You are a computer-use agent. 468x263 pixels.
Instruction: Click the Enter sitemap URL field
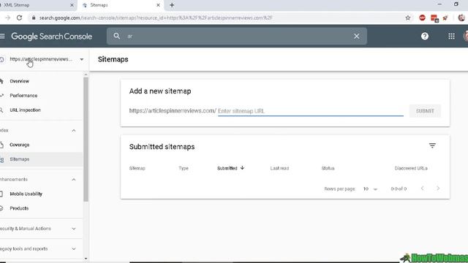tap(310, 111)
